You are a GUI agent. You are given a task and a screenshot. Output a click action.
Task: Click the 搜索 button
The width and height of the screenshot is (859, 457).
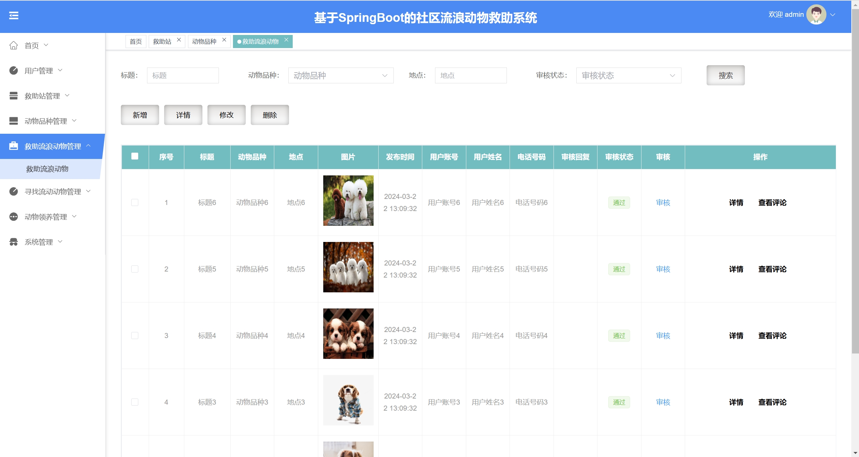click(x=726, y=75)
